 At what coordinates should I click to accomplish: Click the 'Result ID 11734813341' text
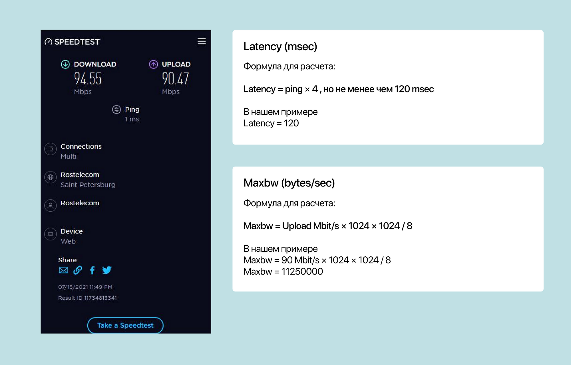point(87,298)
